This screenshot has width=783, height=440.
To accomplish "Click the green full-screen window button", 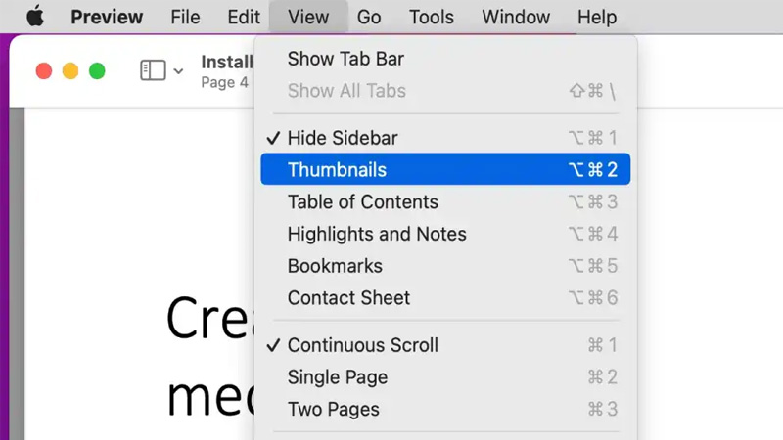I will pos(97,70).
